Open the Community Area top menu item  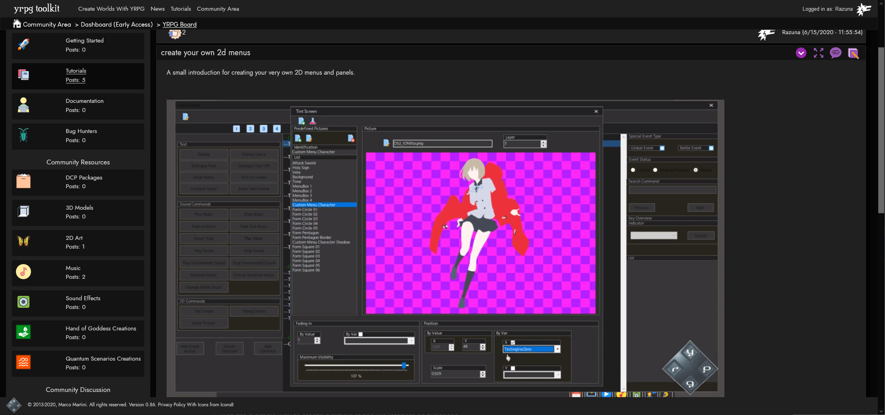218,9
